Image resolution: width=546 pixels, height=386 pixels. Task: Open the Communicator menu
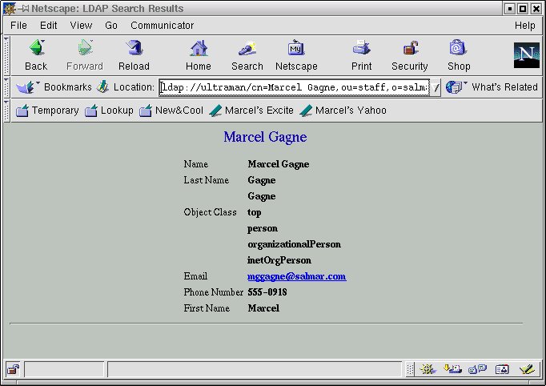coord(163,26)
